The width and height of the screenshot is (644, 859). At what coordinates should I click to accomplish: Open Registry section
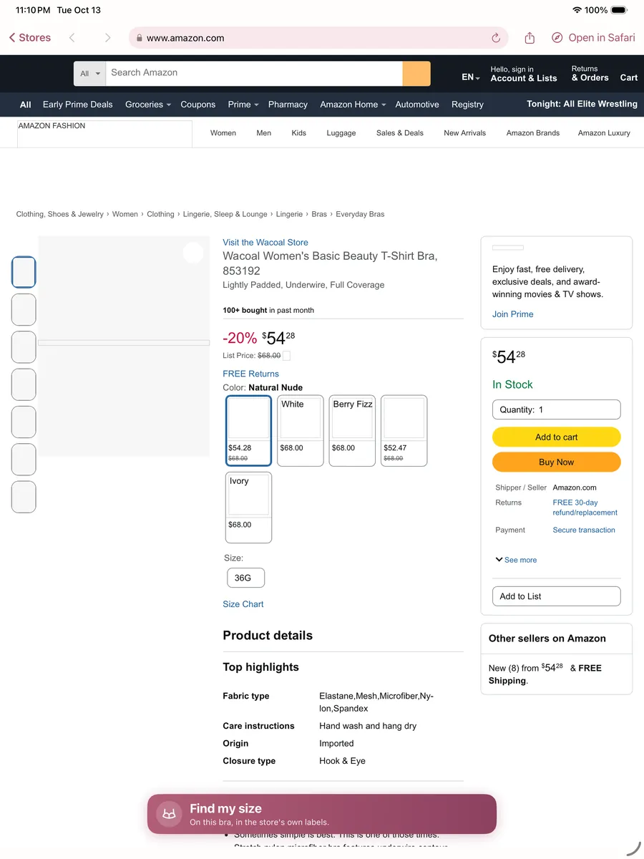pyautogui.click(x=467, y=105)
